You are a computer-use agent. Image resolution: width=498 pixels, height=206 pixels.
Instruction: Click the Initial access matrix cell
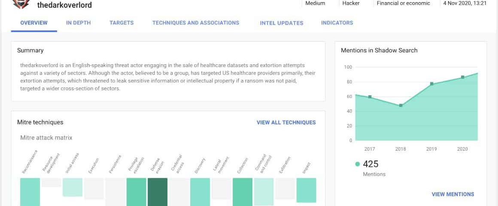pyautogui.click(x=73, y=187)
